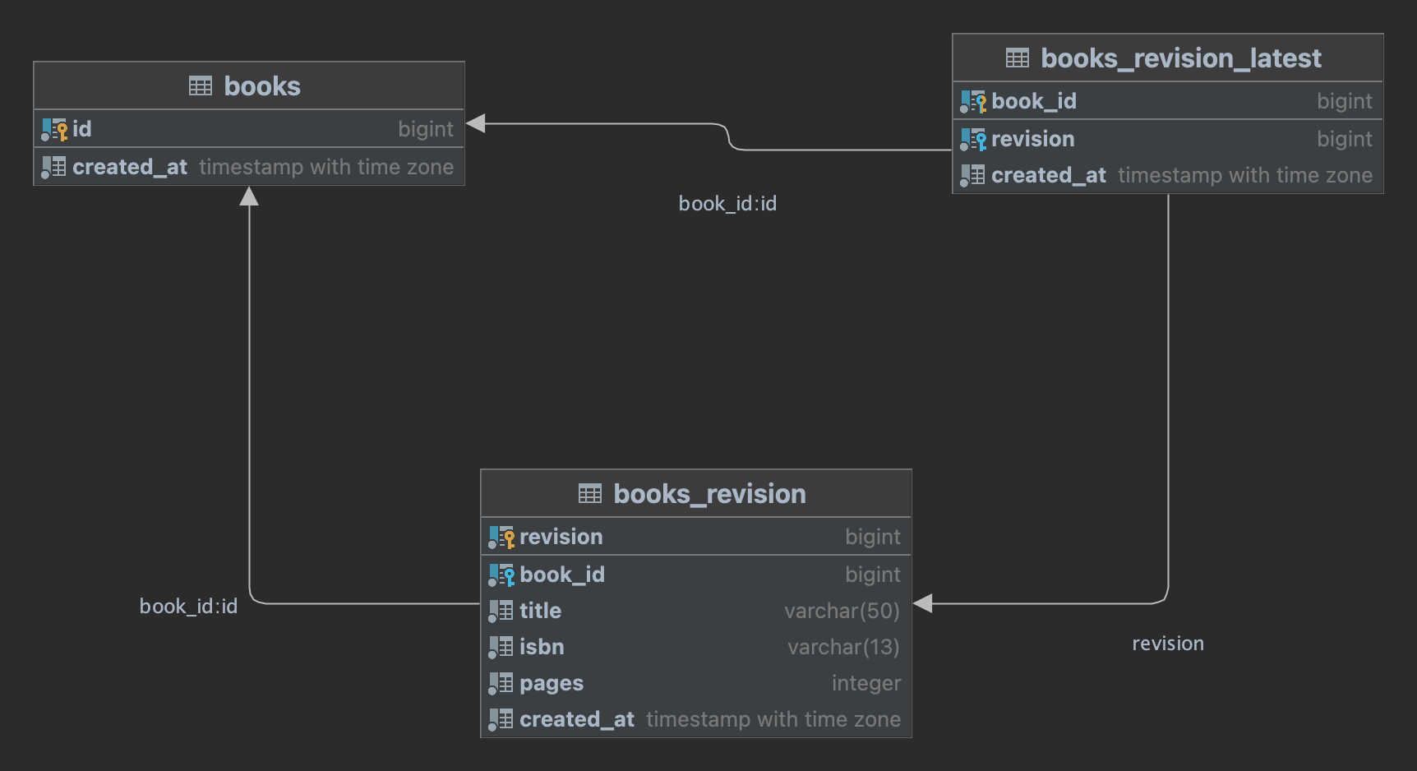Image resolution: width=1417 pixels, height=771 pixels.
Task: Select the books table title
Action: (262, 86)
